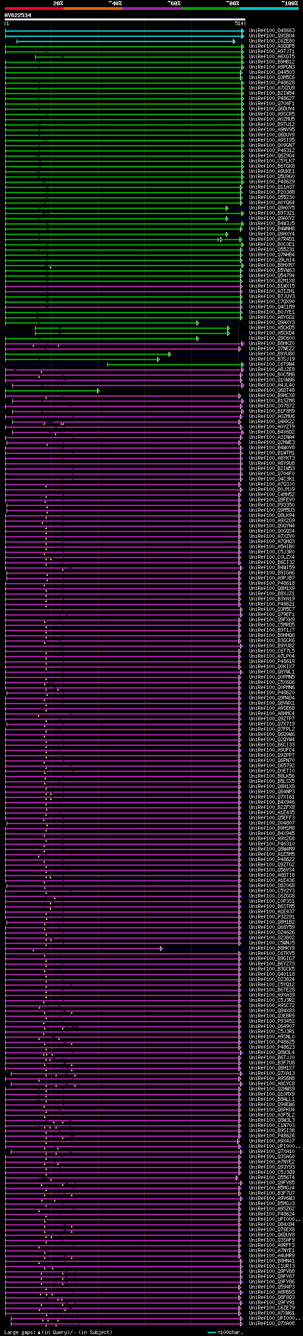Viewport: 303px width, 1336px height.
Task: Open hit UniRef100_O07872
Action: pyautogui.click(x=272, y=406)
